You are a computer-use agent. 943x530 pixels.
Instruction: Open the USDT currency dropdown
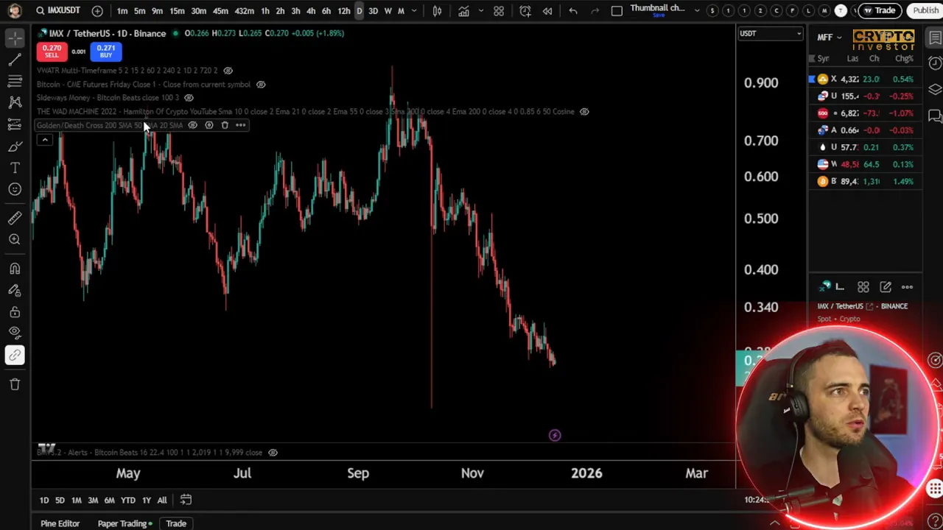click(x=770, y=33)
